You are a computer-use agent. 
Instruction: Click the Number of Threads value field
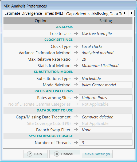point(106,142)
